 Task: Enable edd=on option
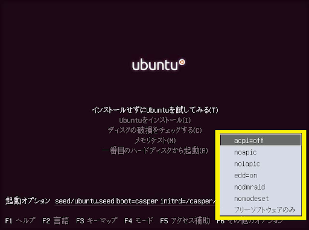[x=261, y=176]
